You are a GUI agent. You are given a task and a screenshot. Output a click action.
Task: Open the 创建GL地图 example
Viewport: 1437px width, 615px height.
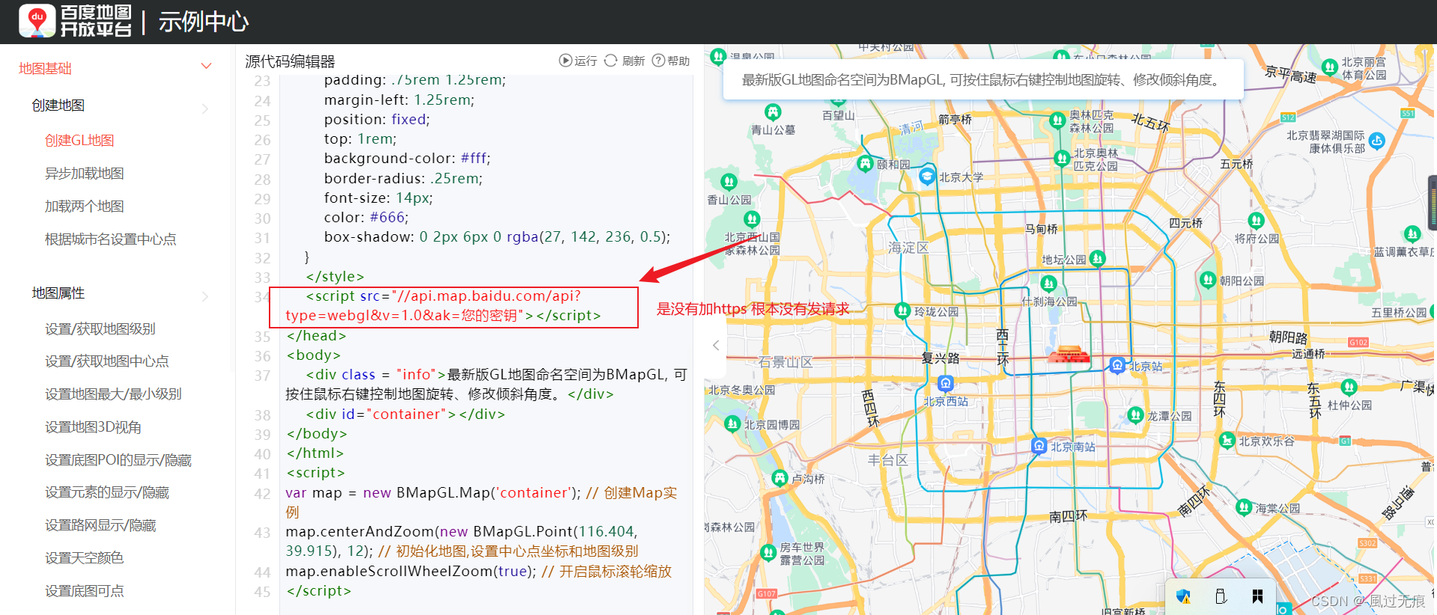[x=79, y=141]
